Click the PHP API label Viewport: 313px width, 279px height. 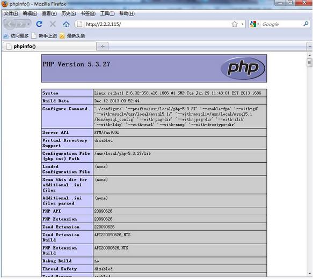(52, 211)
